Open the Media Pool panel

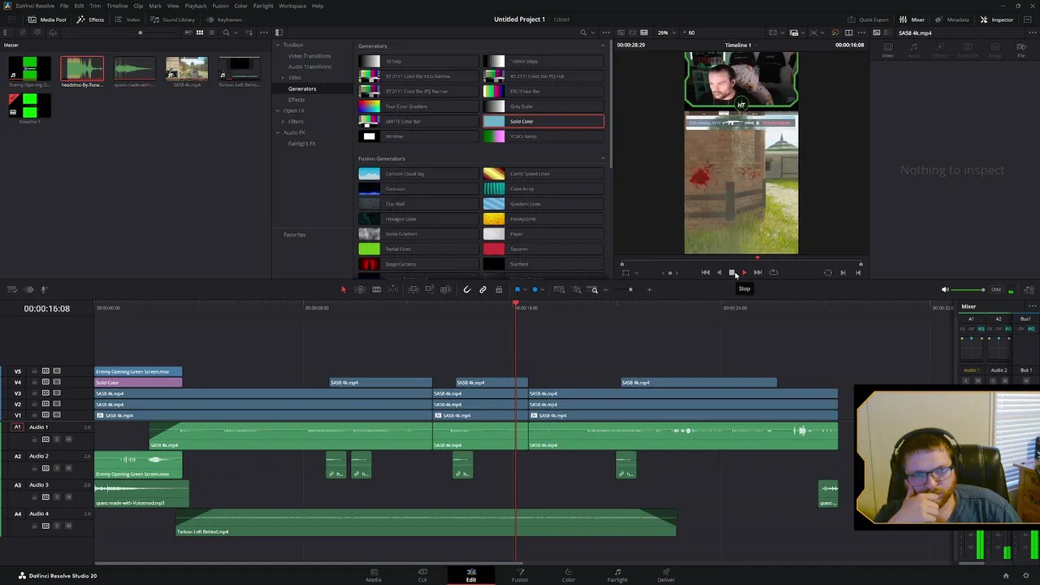pos(47,19)
